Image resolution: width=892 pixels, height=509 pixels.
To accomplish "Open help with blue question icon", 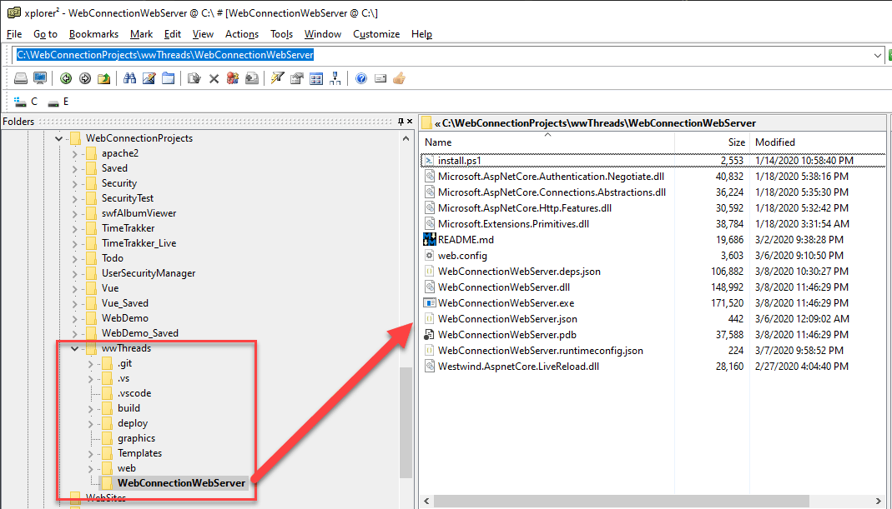I will pyautogui.click(x=361, y=78).
